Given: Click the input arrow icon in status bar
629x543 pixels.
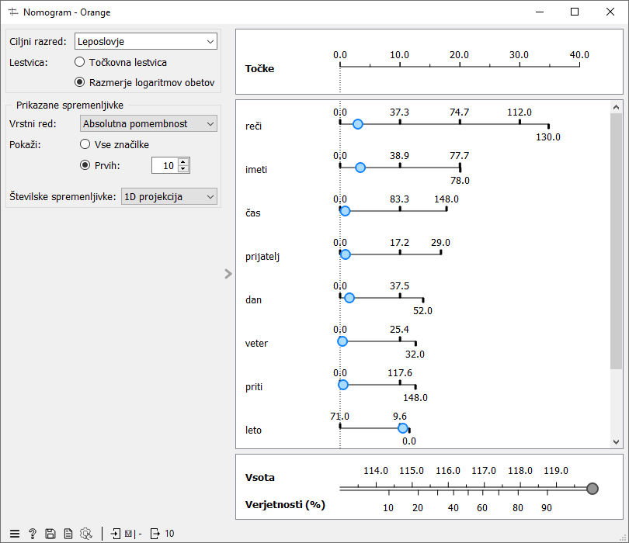Looking at the screenshot, I should click(x=116, y=533).
